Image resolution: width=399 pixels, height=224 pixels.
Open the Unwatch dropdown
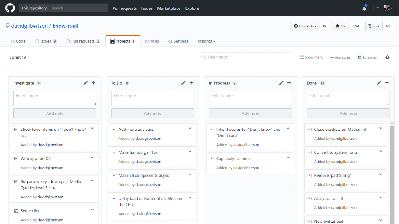click(305, 26)
